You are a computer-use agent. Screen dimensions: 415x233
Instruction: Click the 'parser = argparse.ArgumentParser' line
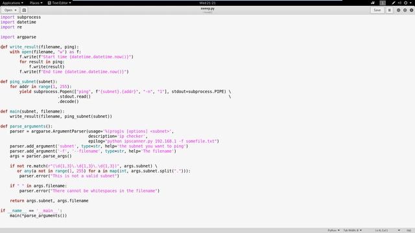[x=92, y=131]
